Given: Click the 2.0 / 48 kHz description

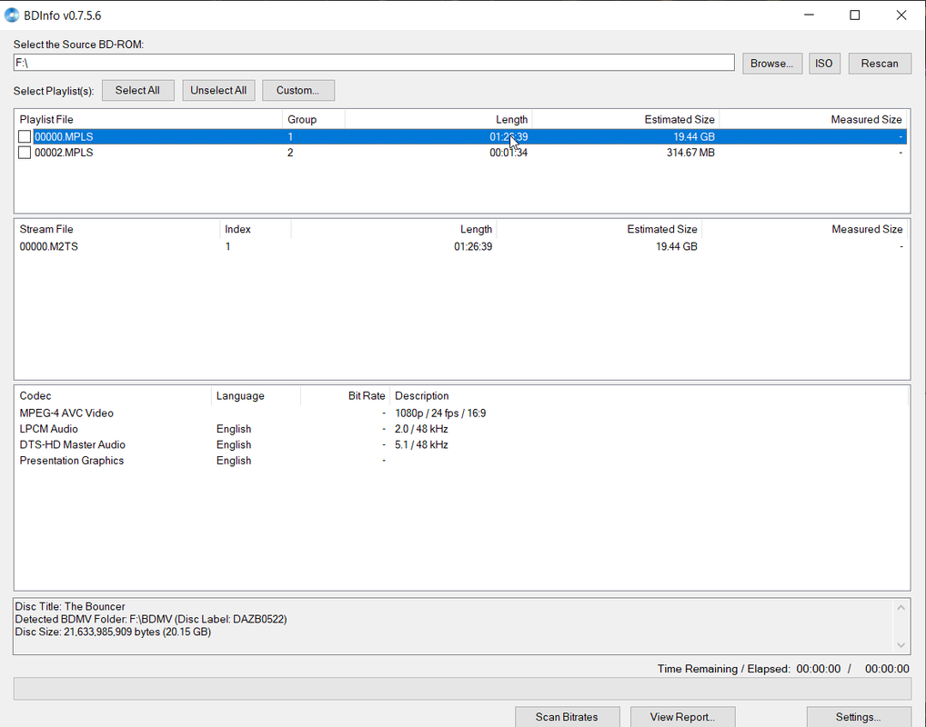Looking at the screenshot, I should point(422,429).
